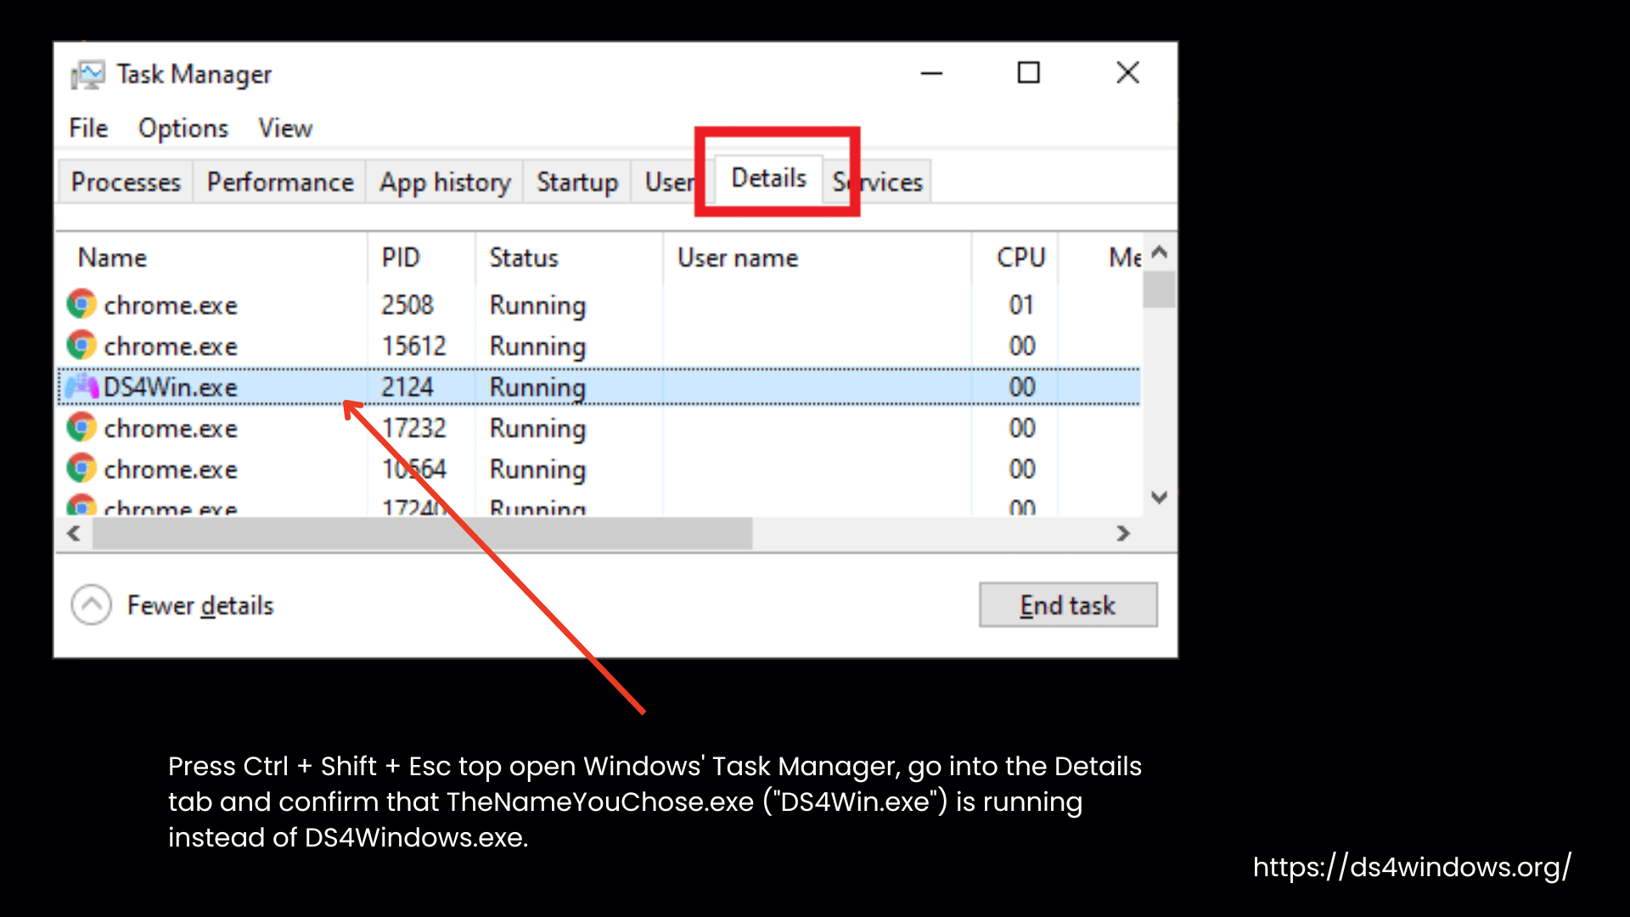Screen dimensions: 1630x917
Task: Click CPU value 01 in first row
Action: [1021, 305]
